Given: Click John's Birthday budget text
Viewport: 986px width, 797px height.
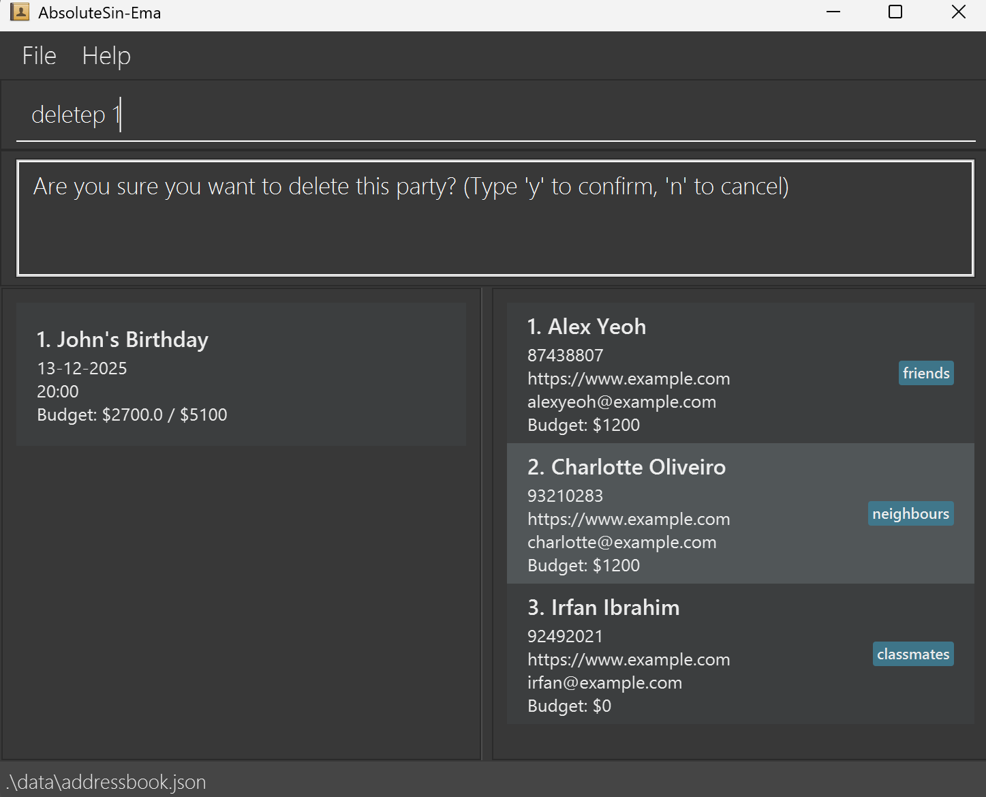Looking at the screenshot, I should click(132, 415).
